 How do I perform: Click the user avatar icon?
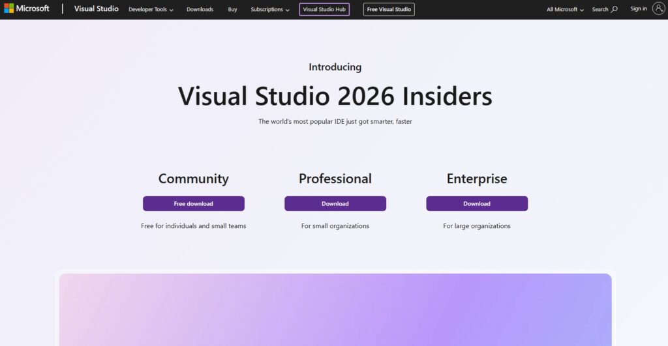658,8
